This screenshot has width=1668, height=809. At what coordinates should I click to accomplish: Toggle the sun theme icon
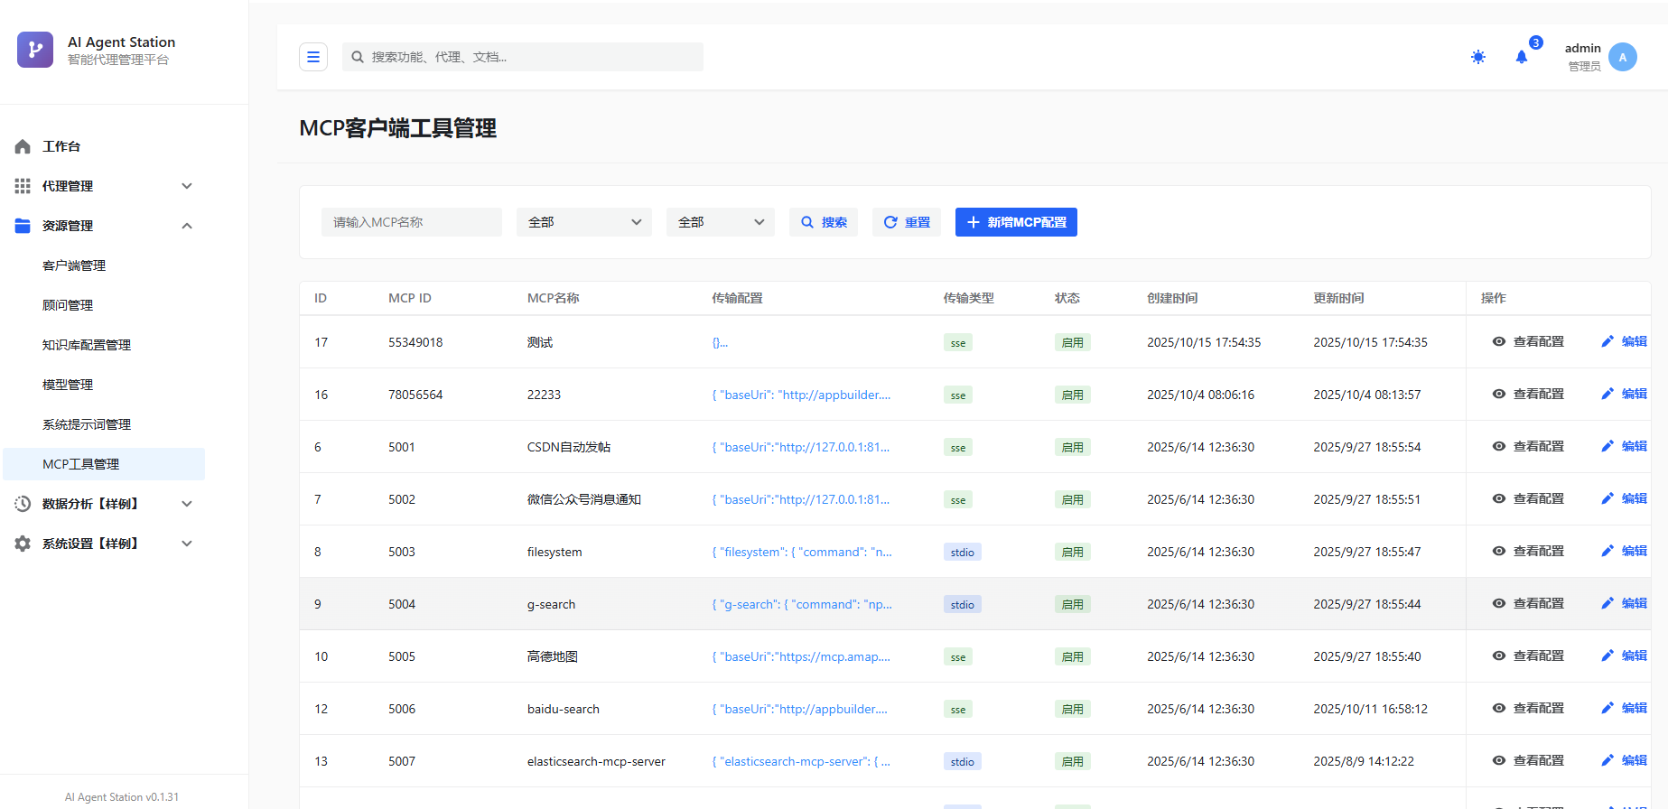(1477, 57)
